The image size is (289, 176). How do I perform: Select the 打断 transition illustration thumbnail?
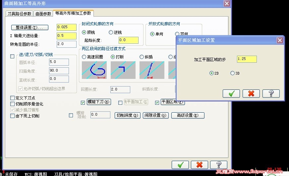click(123, 70)
